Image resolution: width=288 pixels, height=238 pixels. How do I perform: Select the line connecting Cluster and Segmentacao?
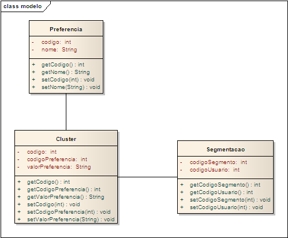pos(147,177)
